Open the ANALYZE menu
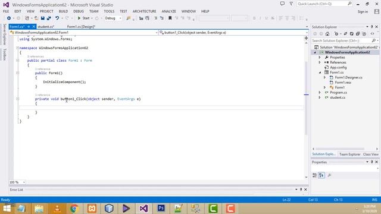Viewport: 381px width, 214px height. (x=169, y=11)
